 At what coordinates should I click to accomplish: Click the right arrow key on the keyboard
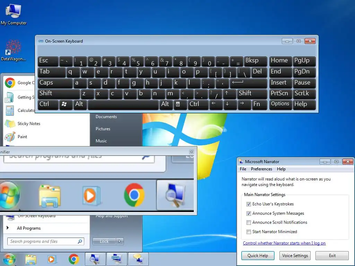coord(244,105)
